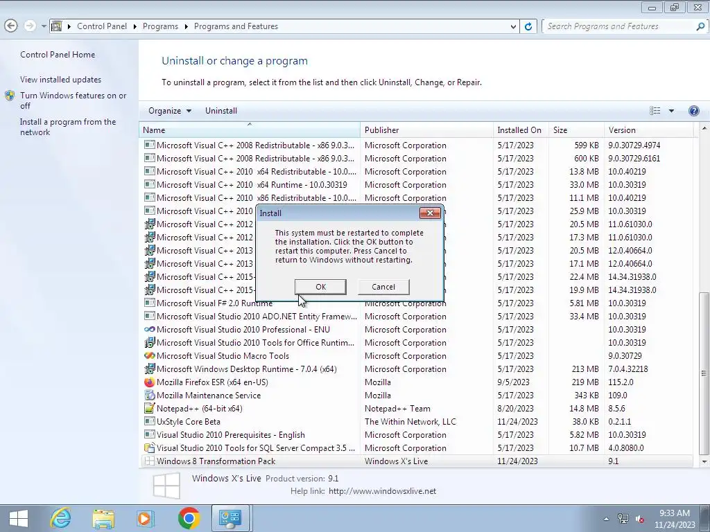Sort by the Publisher column header
Screen dimensions: 710x532
coord(426,130)
